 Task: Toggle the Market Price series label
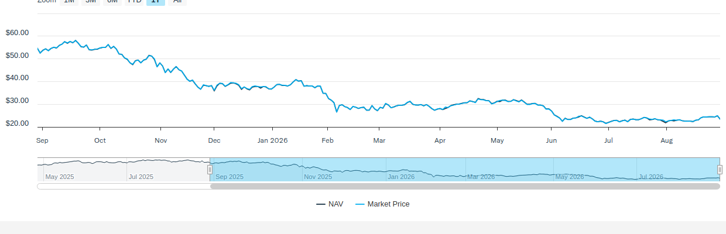(x=389, y=204)
